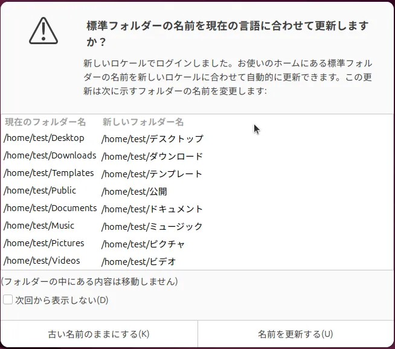Screen dimensions: 395x349
Task: Click the /home/test/テンプレート new name
Action: point(152,174)
